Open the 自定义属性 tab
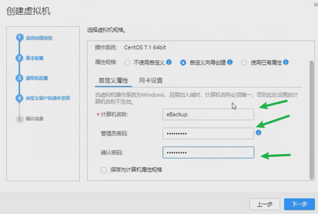The image size is (318, 214). coord(113,80)
